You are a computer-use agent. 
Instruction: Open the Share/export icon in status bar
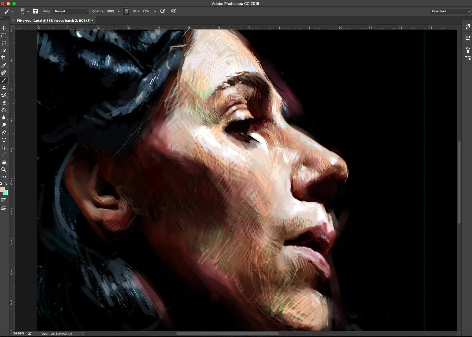click(x=29, y=334)
